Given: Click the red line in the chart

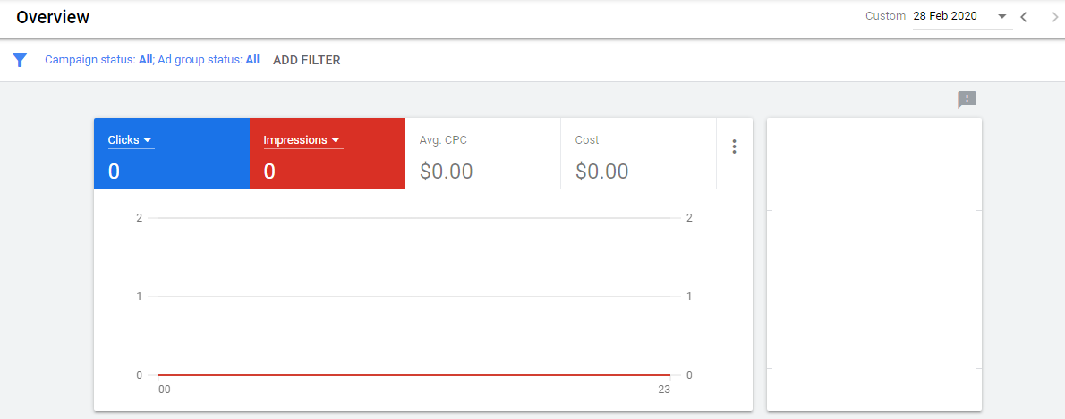Looking at the screenshot, I should pyautogui.click(x=413, y=375).
